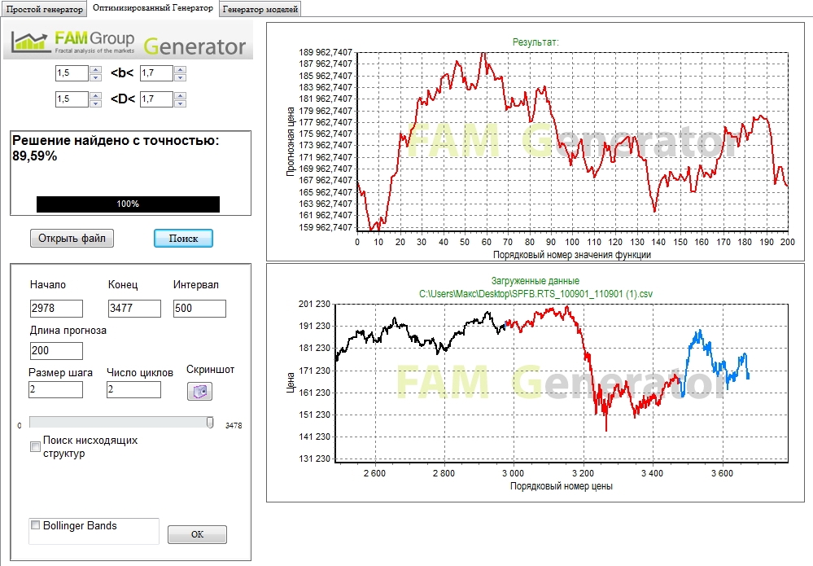This screenshot has height=566, width=813.
Task: Click the Длина прогноза field with 200
Action: pyautogui.click(x=56, y=351)
